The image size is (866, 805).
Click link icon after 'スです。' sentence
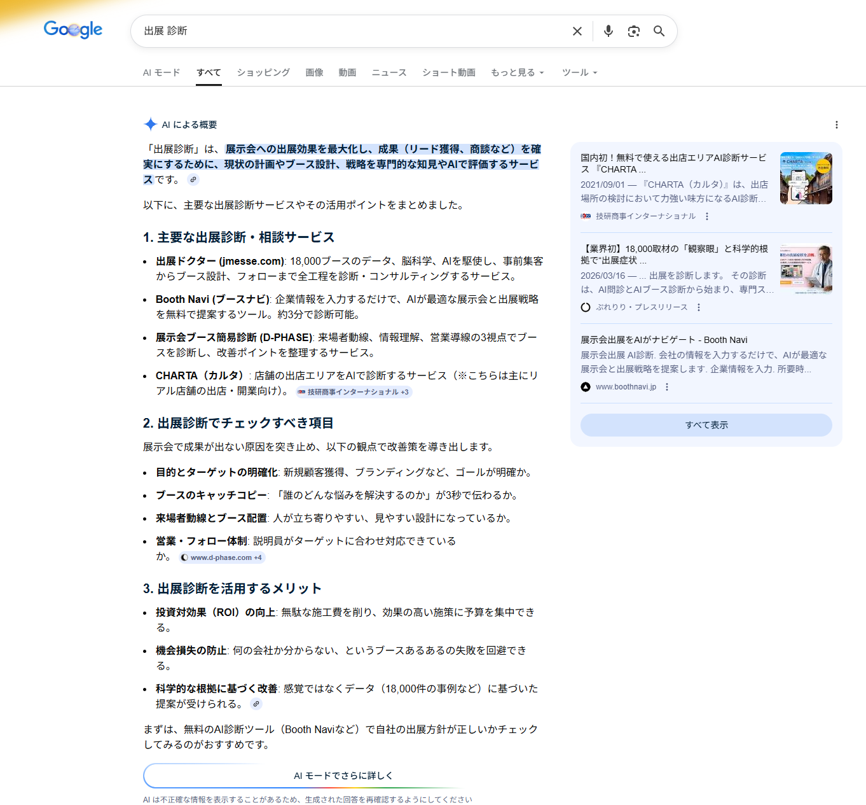click(193, 179)
